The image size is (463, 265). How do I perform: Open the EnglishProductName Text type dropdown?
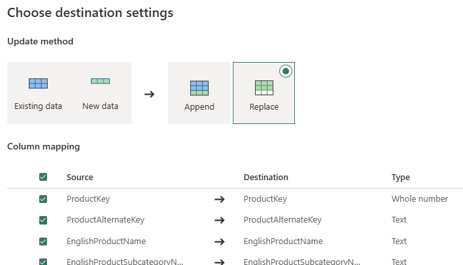[399, 242]
